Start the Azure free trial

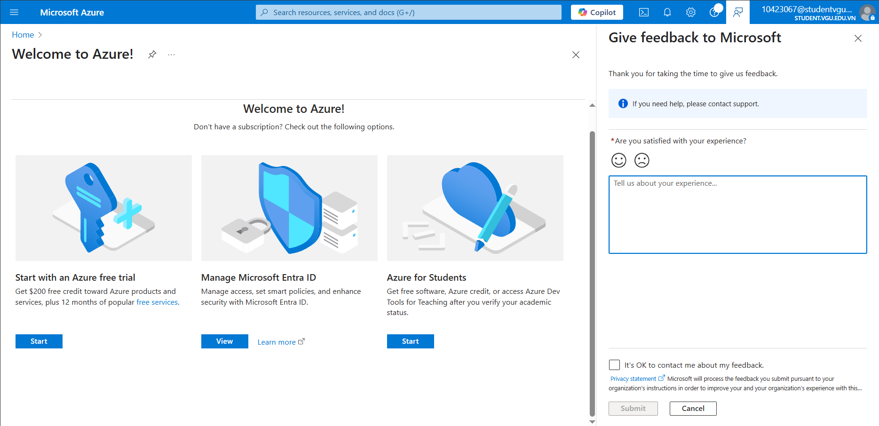click(x=39, y=341)
